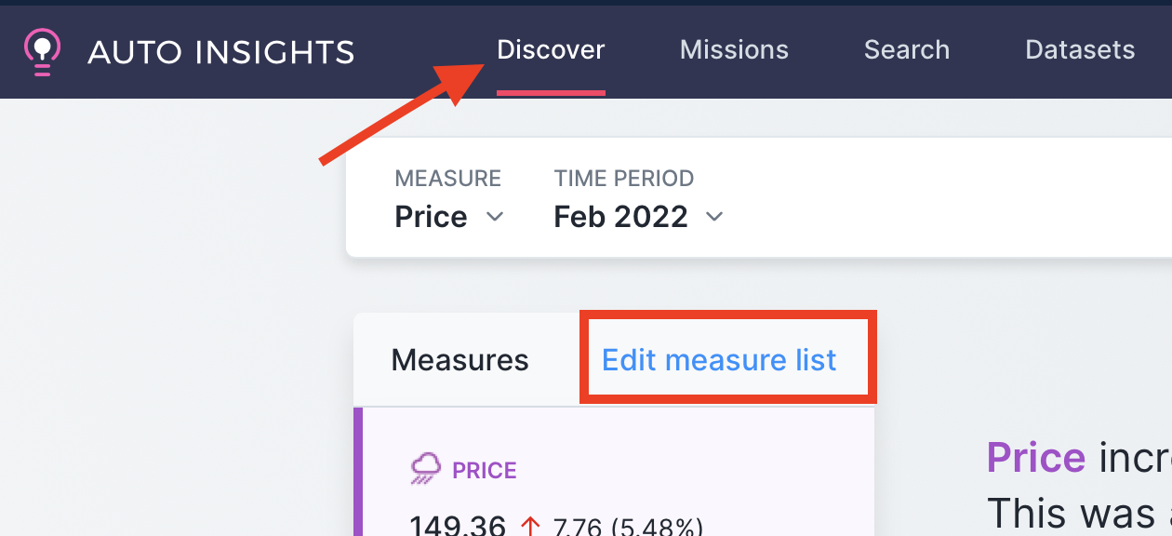Click the purple Price word in insight text
Image resolution: width=1172 pixels, height=536 pixels.
coord(1035,458)
